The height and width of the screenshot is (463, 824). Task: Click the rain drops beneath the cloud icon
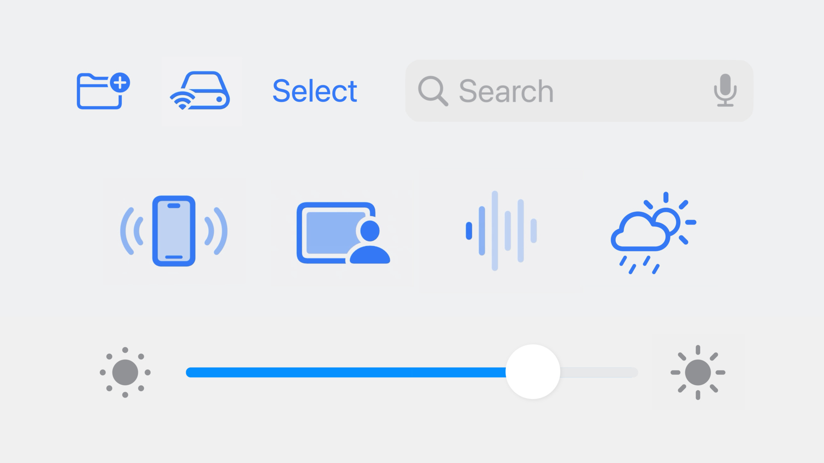(640, 265)
